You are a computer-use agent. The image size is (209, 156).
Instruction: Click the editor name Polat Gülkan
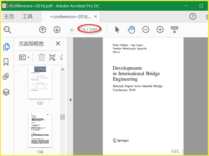pos(120,45)
